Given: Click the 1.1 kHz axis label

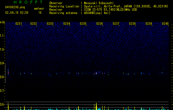Looking at the screenshot, I should [x=2, y=36].
